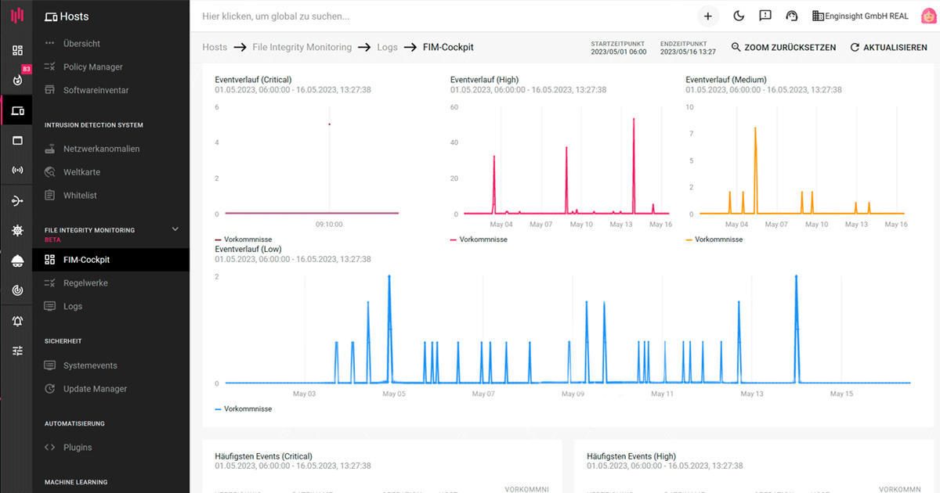The image size is (940, 493).
Task: Click the global search field
Action: coord(439,16)
